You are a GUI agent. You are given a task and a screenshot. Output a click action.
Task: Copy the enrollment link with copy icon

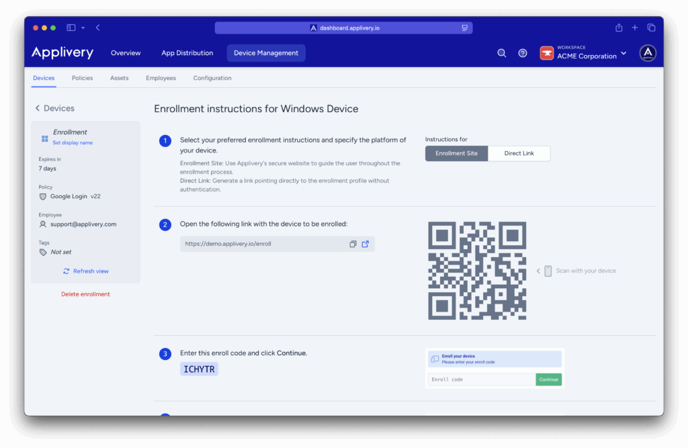tap(353, 244)
